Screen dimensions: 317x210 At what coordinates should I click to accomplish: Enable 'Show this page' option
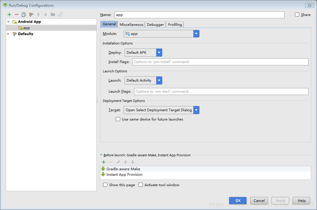[x=105, y=185]
